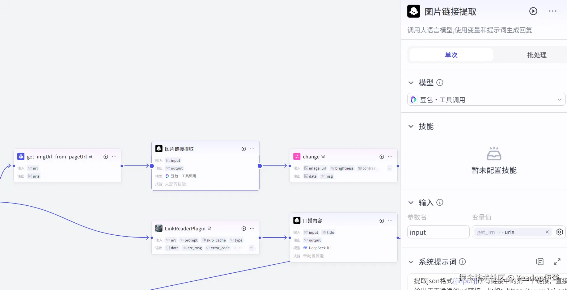Open the more options menu in the panel header
Screen dimensions: 567x290
[x=552, y=11]
